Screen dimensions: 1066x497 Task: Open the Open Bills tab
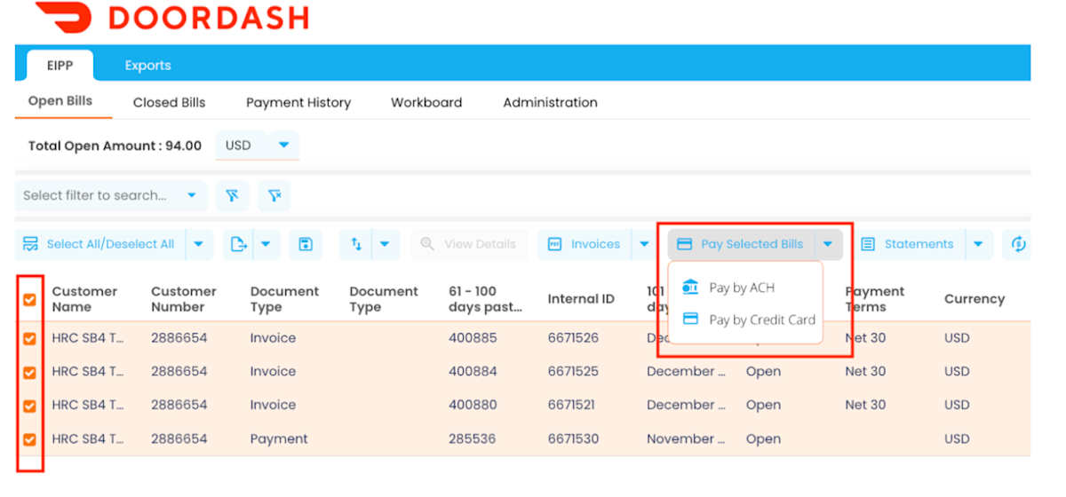[60, 101]
